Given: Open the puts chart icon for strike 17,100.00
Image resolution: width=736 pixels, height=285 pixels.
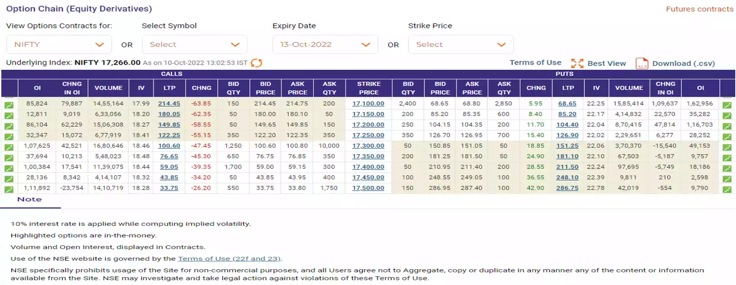Looking at the screenshot, I should point(727,105).
